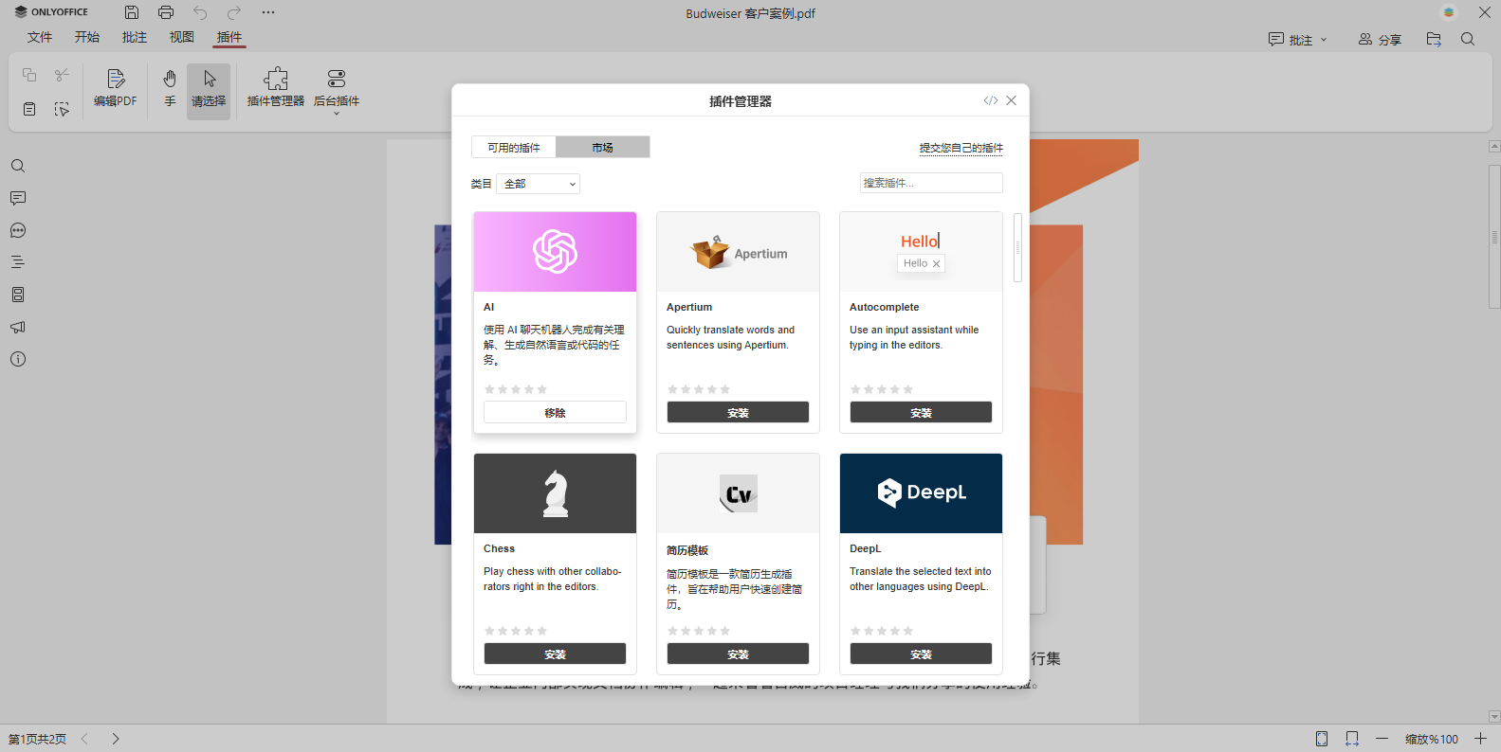
Task: Open the Apertium plugin thumbnail
Action: point(738,252)
